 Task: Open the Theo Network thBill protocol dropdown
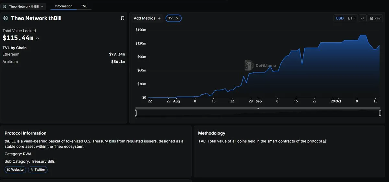pyautogui.click(x=23, y=6)
